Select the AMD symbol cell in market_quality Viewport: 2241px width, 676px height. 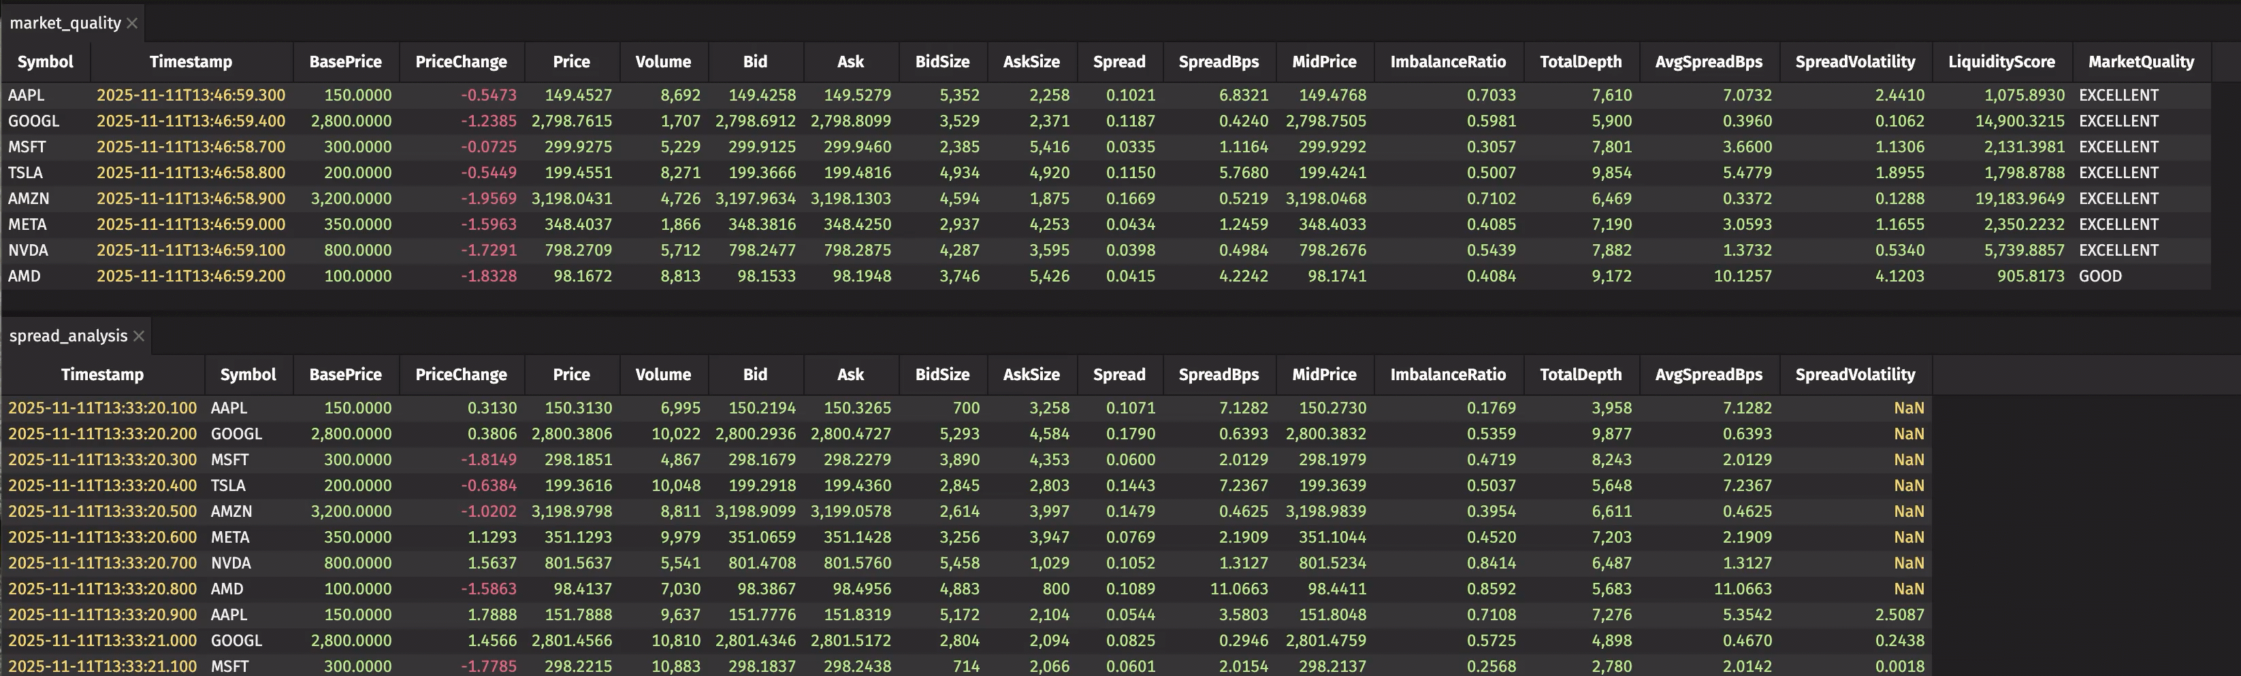pyautogui.click(x=25, y=276)
